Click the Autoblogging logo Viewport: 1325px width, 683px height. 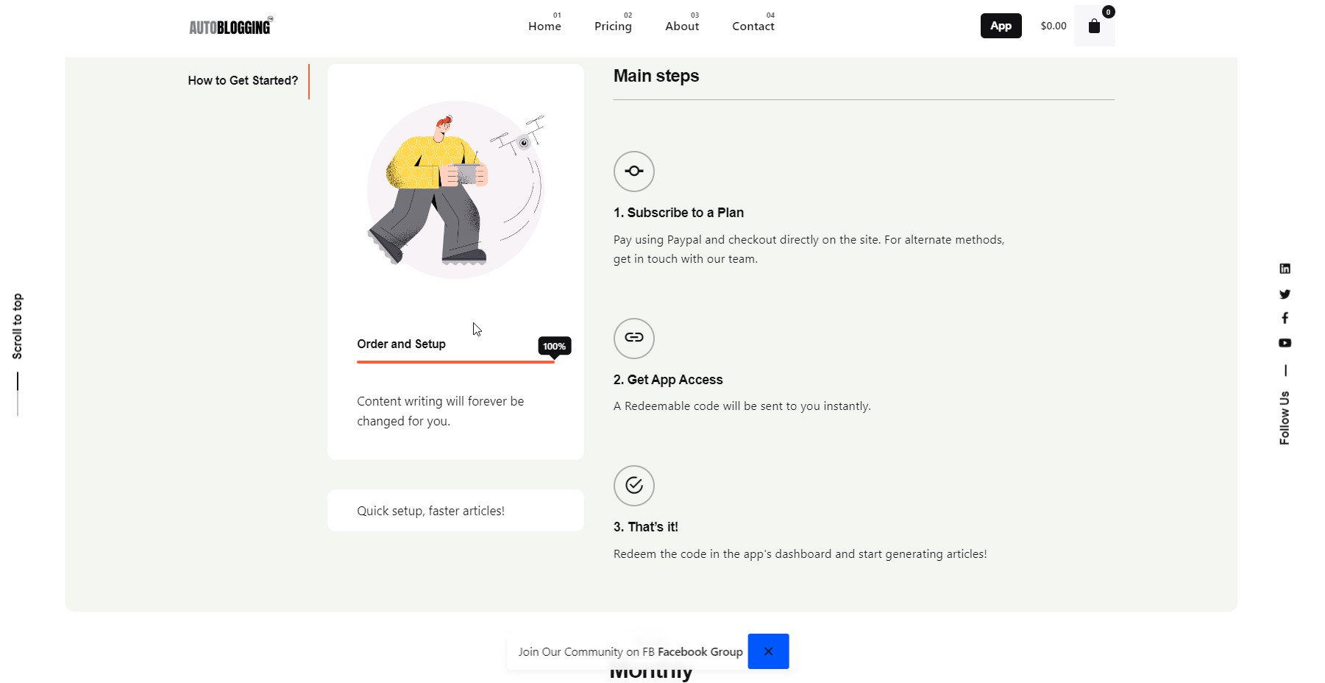[231, 26]
